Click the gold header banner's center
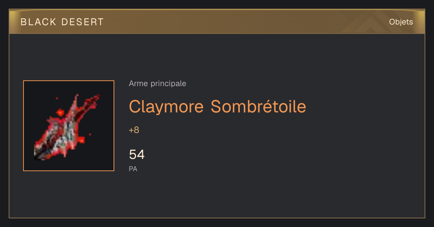434x227 pixels. [217, 22]
